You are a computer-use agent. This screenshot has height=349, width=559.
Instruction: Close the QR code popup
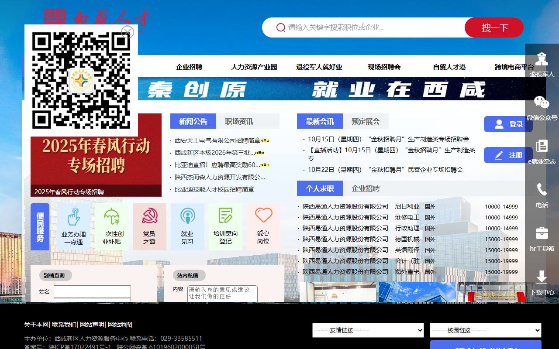pos(128,32)
